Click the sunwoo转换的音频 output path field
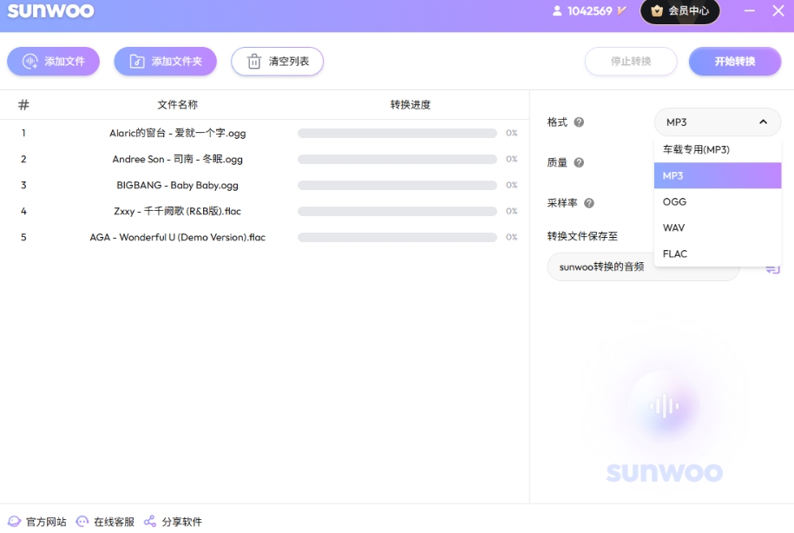 coord(644,266)
